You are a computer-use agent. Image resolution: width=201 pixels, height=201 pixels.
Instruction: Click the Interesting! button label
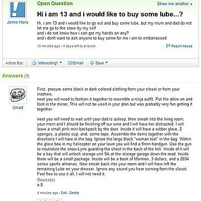[48, 63]
